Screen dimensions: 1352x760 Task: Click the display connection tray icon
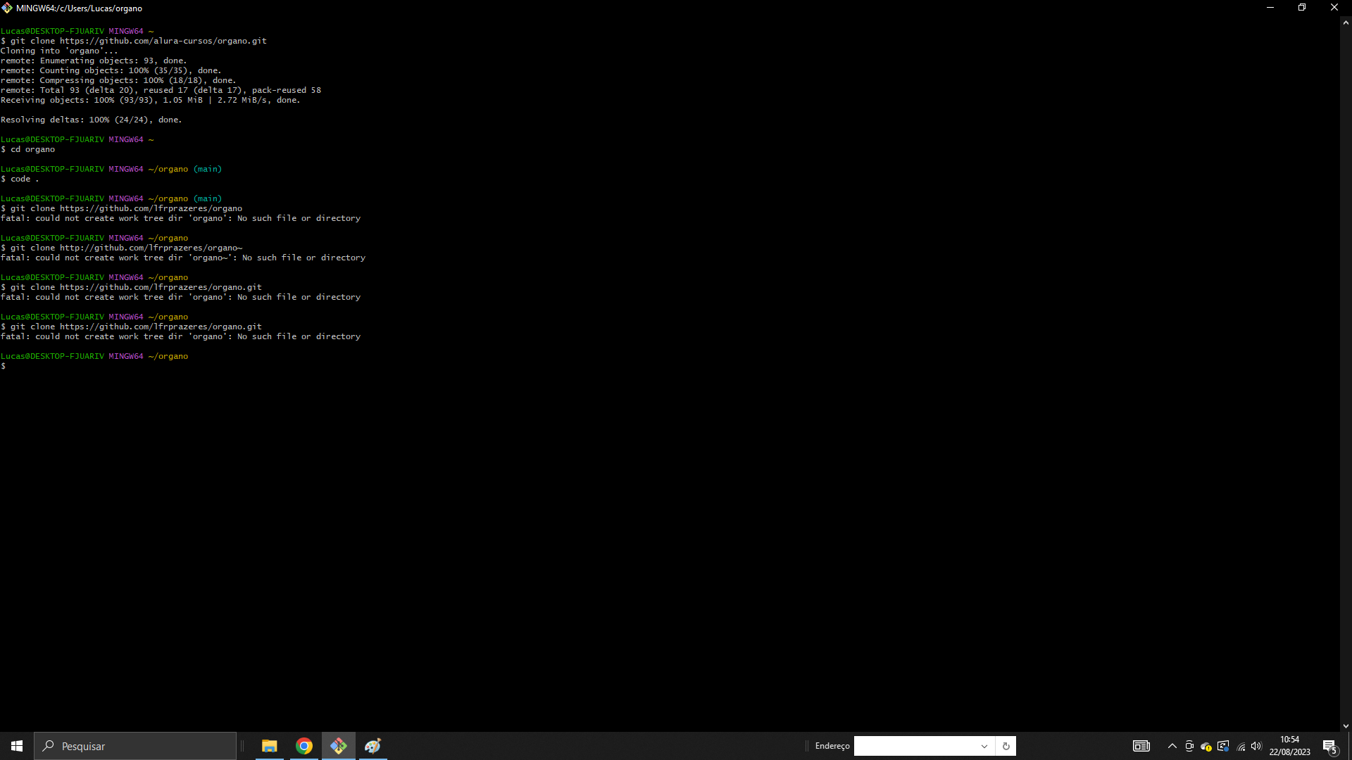[1223, 746]
